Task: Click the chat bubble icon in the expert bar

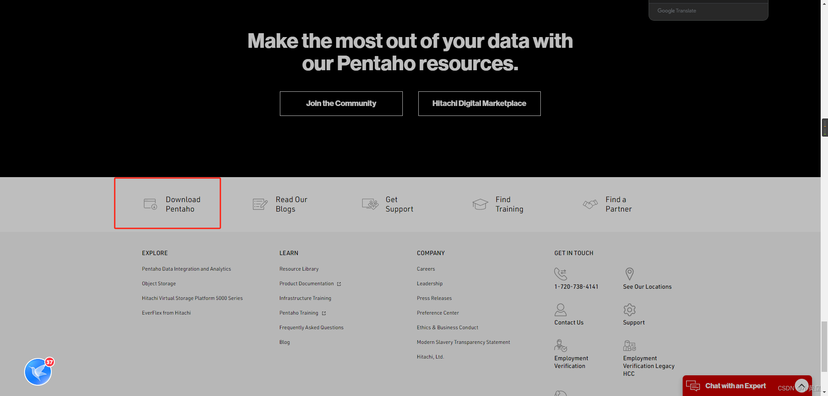Action: tap(693, 386)
